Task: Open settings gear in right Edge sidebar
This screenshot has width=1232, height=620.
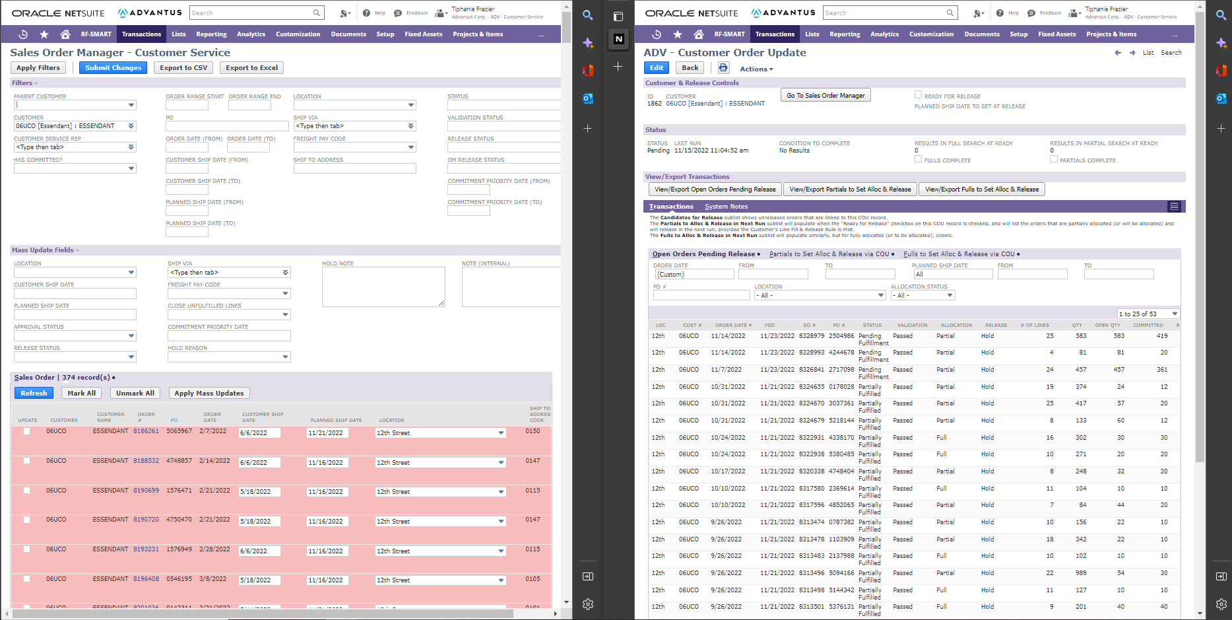Action: (x=1221, y=604)
